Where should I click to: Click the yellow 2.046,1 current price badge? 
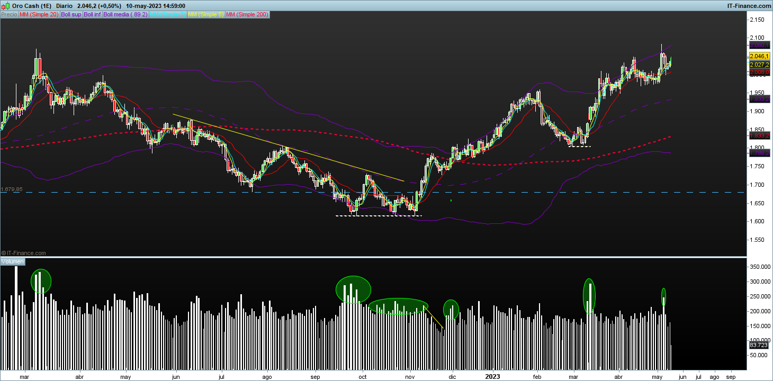click(760, 56)
